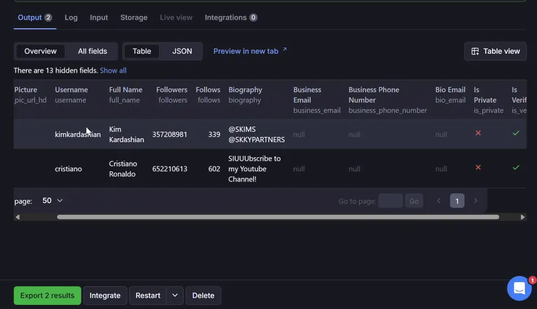
Task: Open the Storage tab
Action: click(x=134, y=17)
